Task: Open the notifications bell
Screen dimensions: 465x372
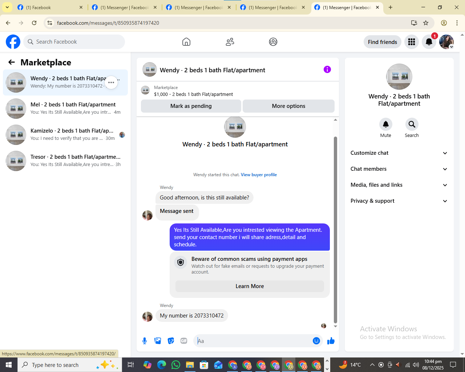Action: [x=429, y=42]
